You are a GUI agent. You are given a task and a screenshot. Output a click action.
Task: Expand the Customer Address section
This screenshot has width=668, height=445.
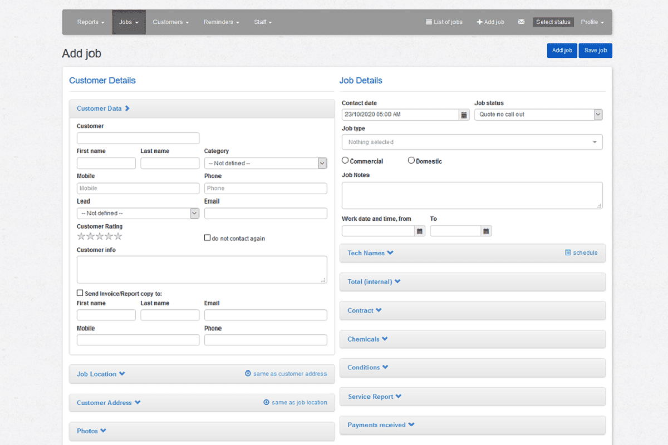click(109, 403)
